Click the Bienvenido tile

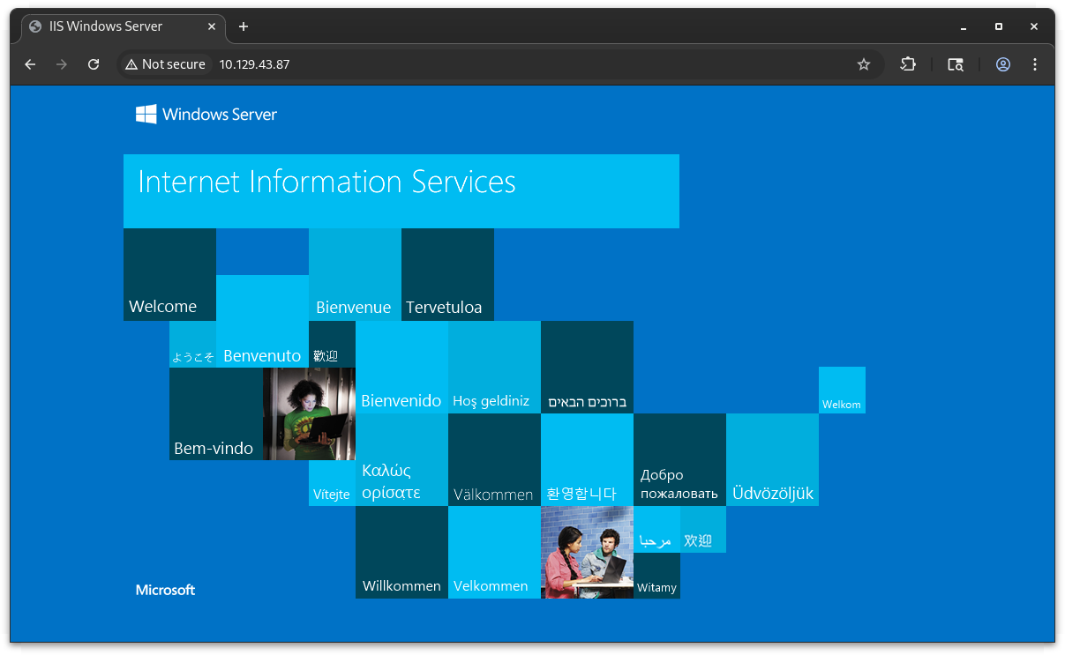(x=401, y=367)
